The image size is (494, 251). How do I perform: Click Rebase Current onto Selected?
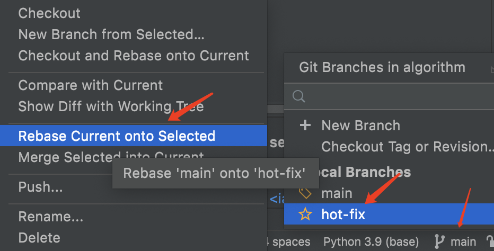coord(117,136)
